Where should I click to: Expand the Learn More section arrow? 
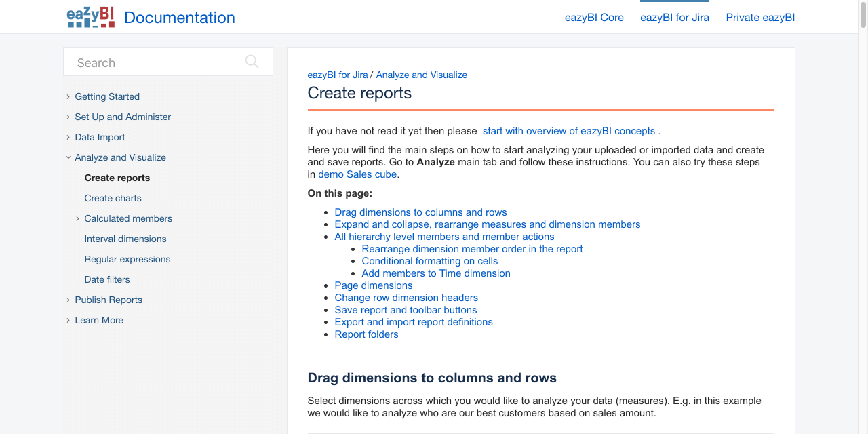(68, 320)
